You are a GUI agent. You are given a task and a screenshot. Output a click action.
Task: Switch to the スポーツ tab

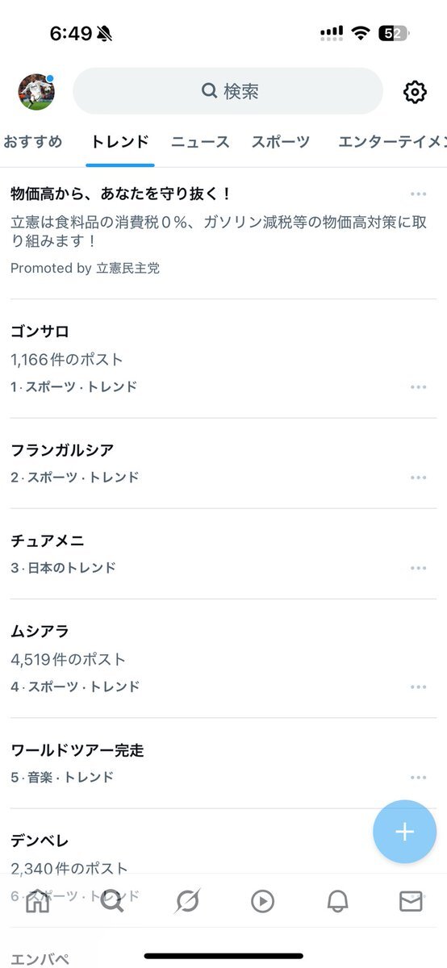pyautogui.click(x=280, y=142)
